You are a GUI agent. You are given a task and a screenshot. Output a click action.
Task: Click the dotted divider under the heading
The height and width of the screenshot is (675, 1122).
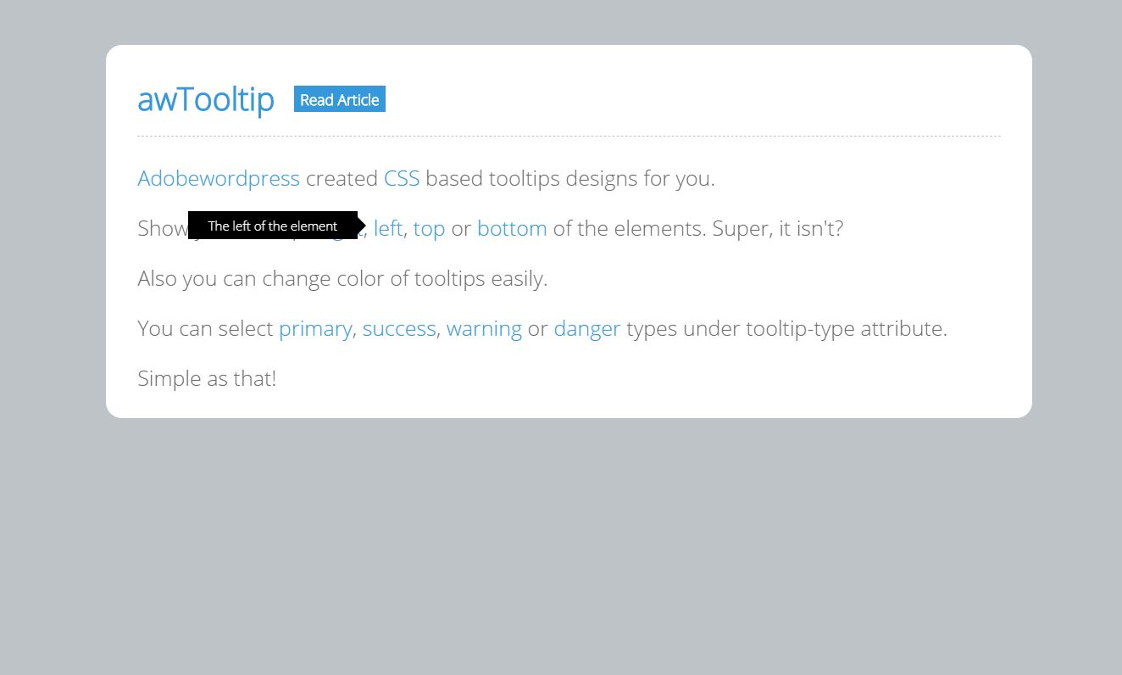pyautogui.click(x=568, y=134)
